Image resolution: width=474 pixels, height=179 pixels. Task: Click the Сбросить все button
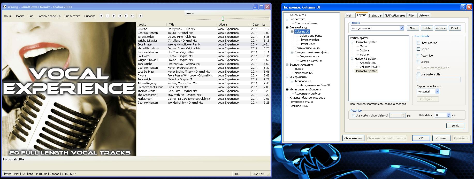pyautogui.click(x=353, y=138)
